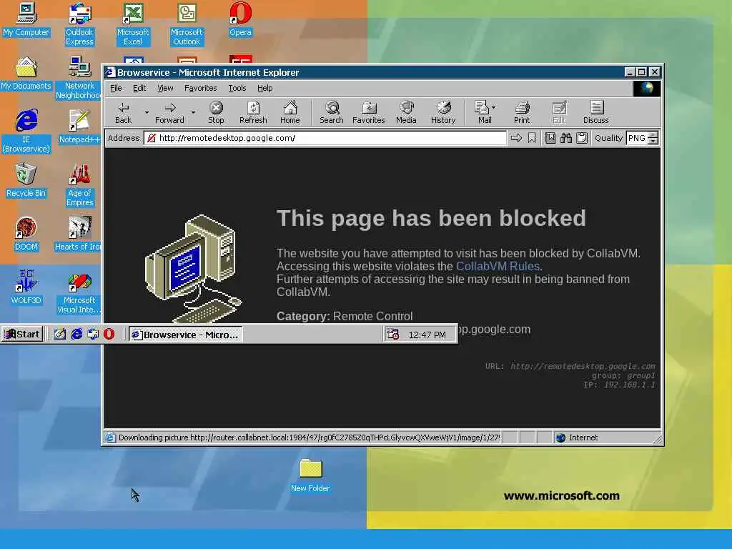Viewport: 732px width, 549px height.
Task: Open Mail button dropdown arrow
Action: [494, 107]
